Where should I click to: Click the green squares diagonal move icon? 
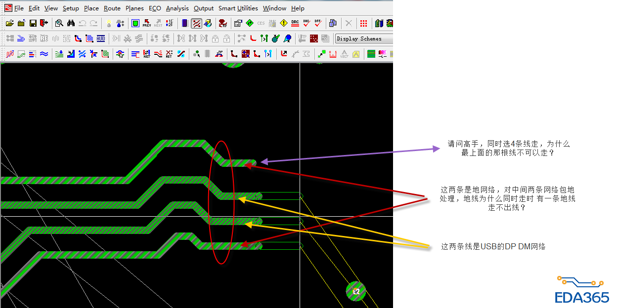pyautogui.click(x=322, y=54)
